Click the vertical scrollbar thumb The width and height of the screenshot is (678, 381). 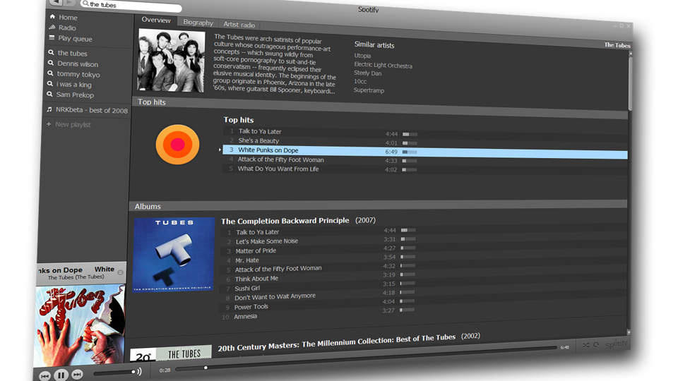coord(631,83)
